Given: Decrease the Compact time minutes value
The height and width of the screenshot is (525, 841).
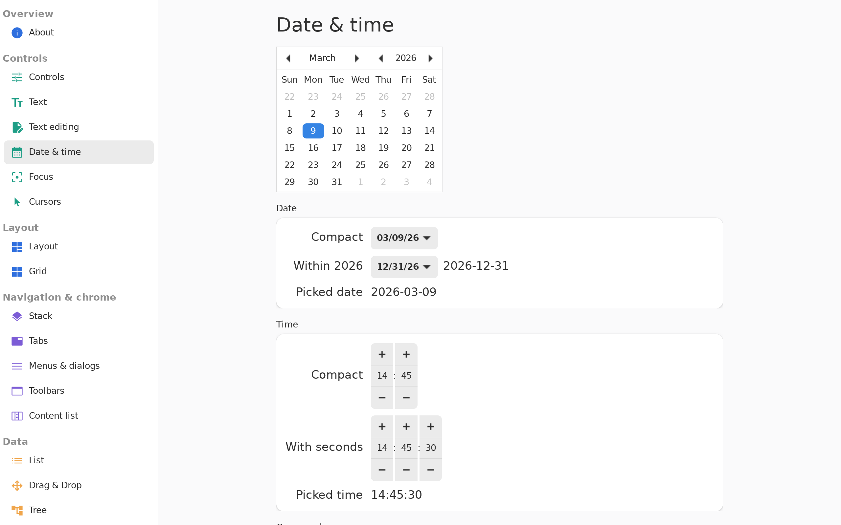Looking at the screenshot, I should (x=406, y=398).
